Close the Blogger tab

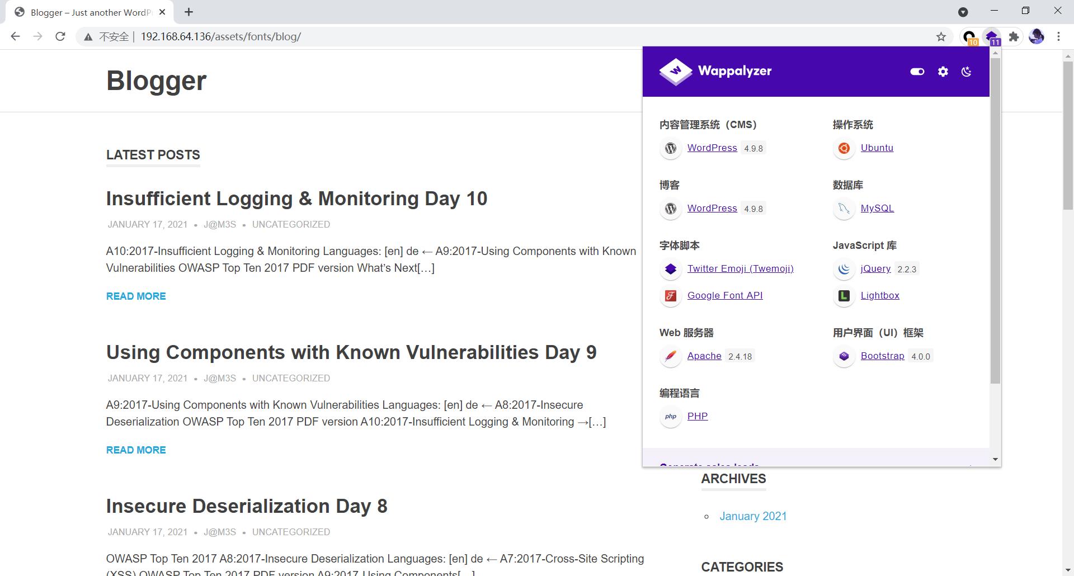(162, 12)
